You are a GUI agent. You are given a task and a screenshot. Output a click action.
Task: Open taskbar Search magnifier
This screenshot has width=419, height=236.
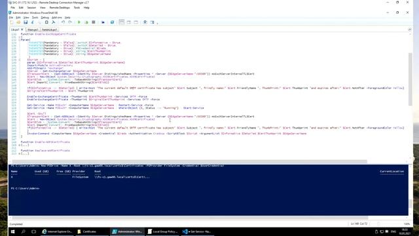[x=24, y=231]
